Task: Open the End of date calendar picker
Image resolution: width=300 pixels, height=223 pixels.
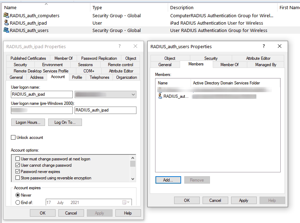Action: [126, 202]
